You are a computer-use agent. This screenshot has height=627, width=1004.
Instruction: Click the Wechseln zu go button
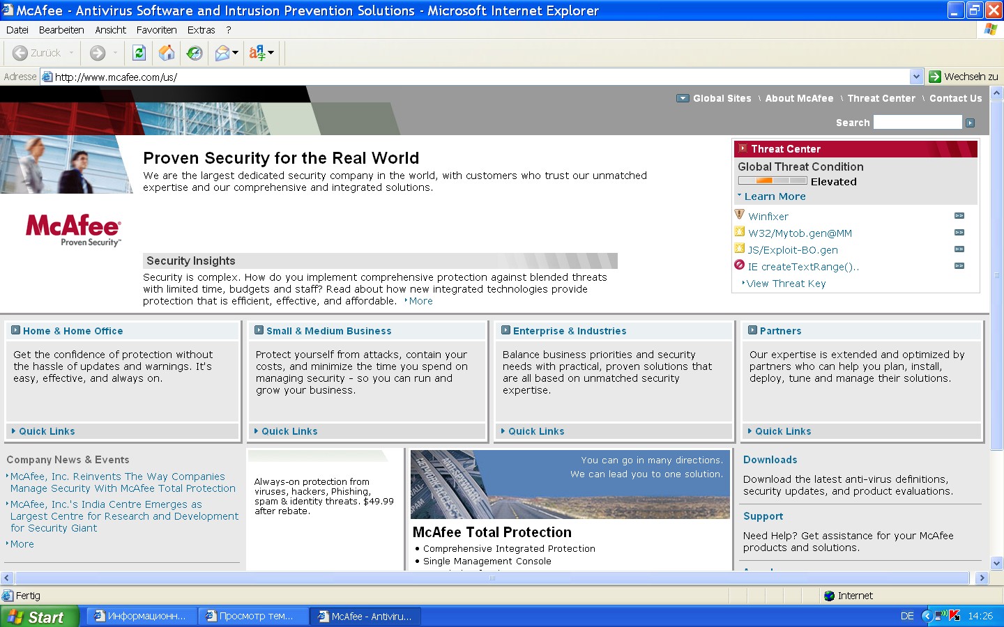(964, 77)
